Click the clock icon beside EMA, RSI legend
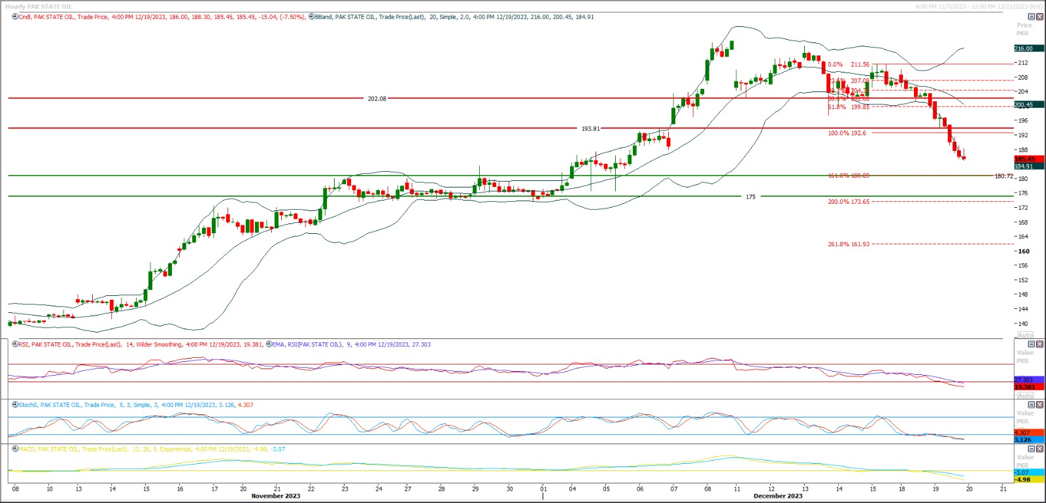The height and width of the screenshot is (503, 1046). [269, 344]
